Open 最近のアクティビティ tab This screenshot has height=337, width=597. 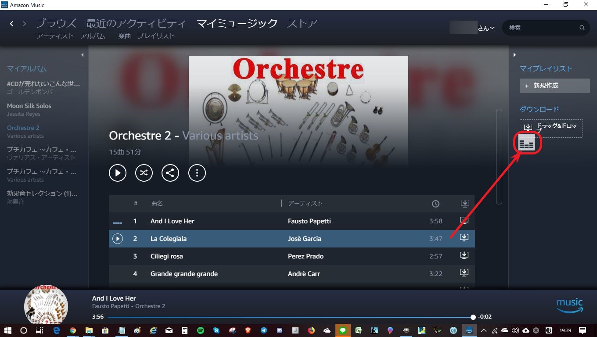click(x=136, y=23)
